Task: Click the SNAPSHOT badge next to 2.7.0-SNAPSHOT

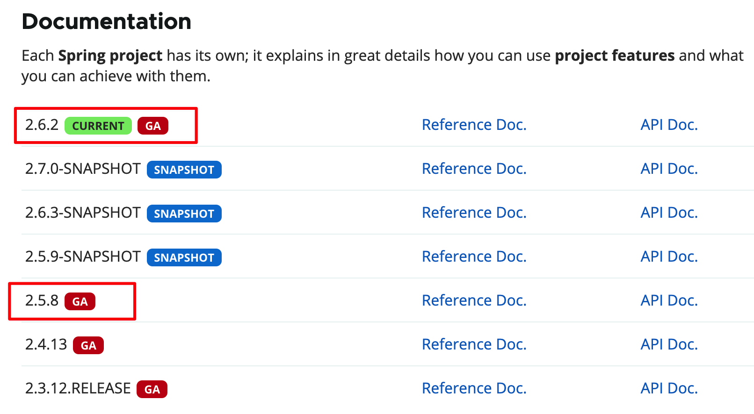Action: 184,170
